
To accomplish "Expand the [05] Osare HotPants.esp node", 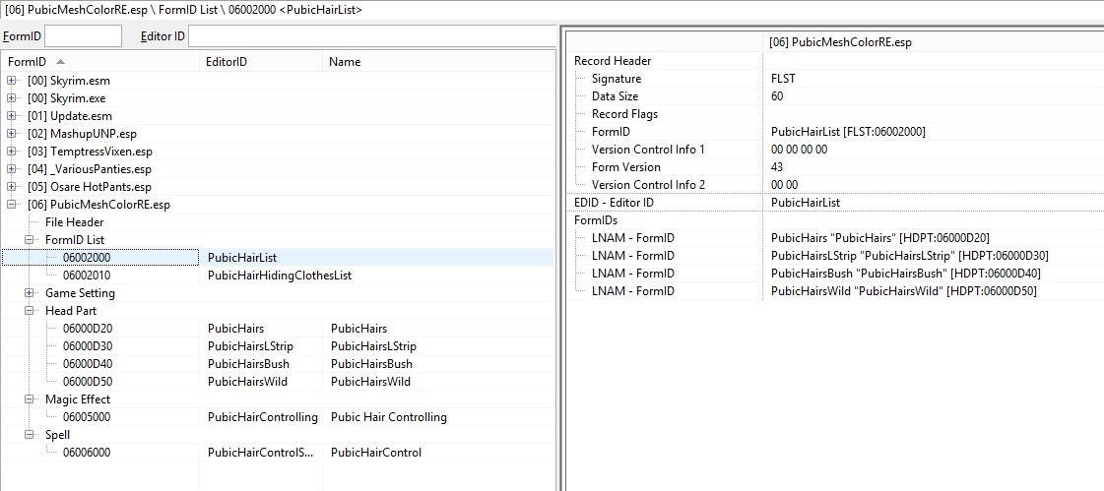I will click(x=11, y=187).
